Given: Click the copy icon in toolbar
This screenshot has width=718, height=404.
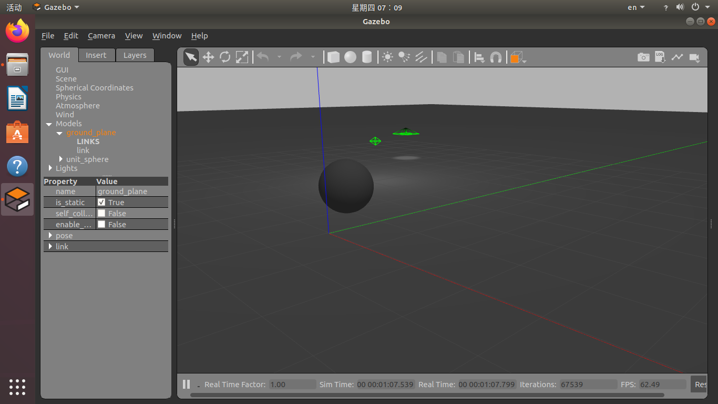Looking at the screenshot, I should [442, 57].
